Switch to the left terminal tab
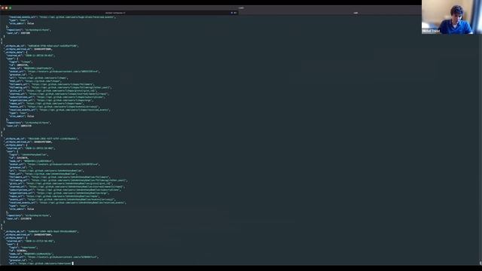482x271 pixels. 119,13
